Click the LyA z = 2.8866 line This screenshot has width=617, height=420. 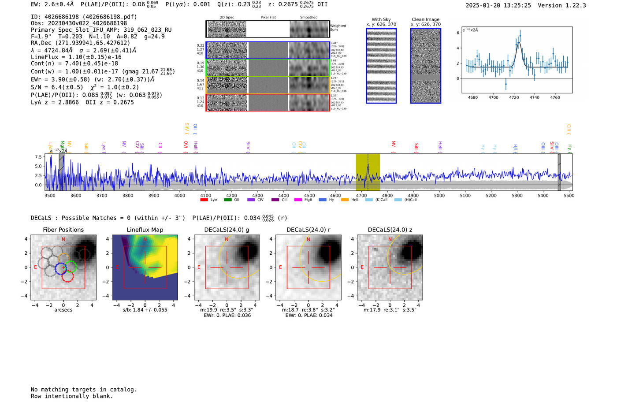82,102
